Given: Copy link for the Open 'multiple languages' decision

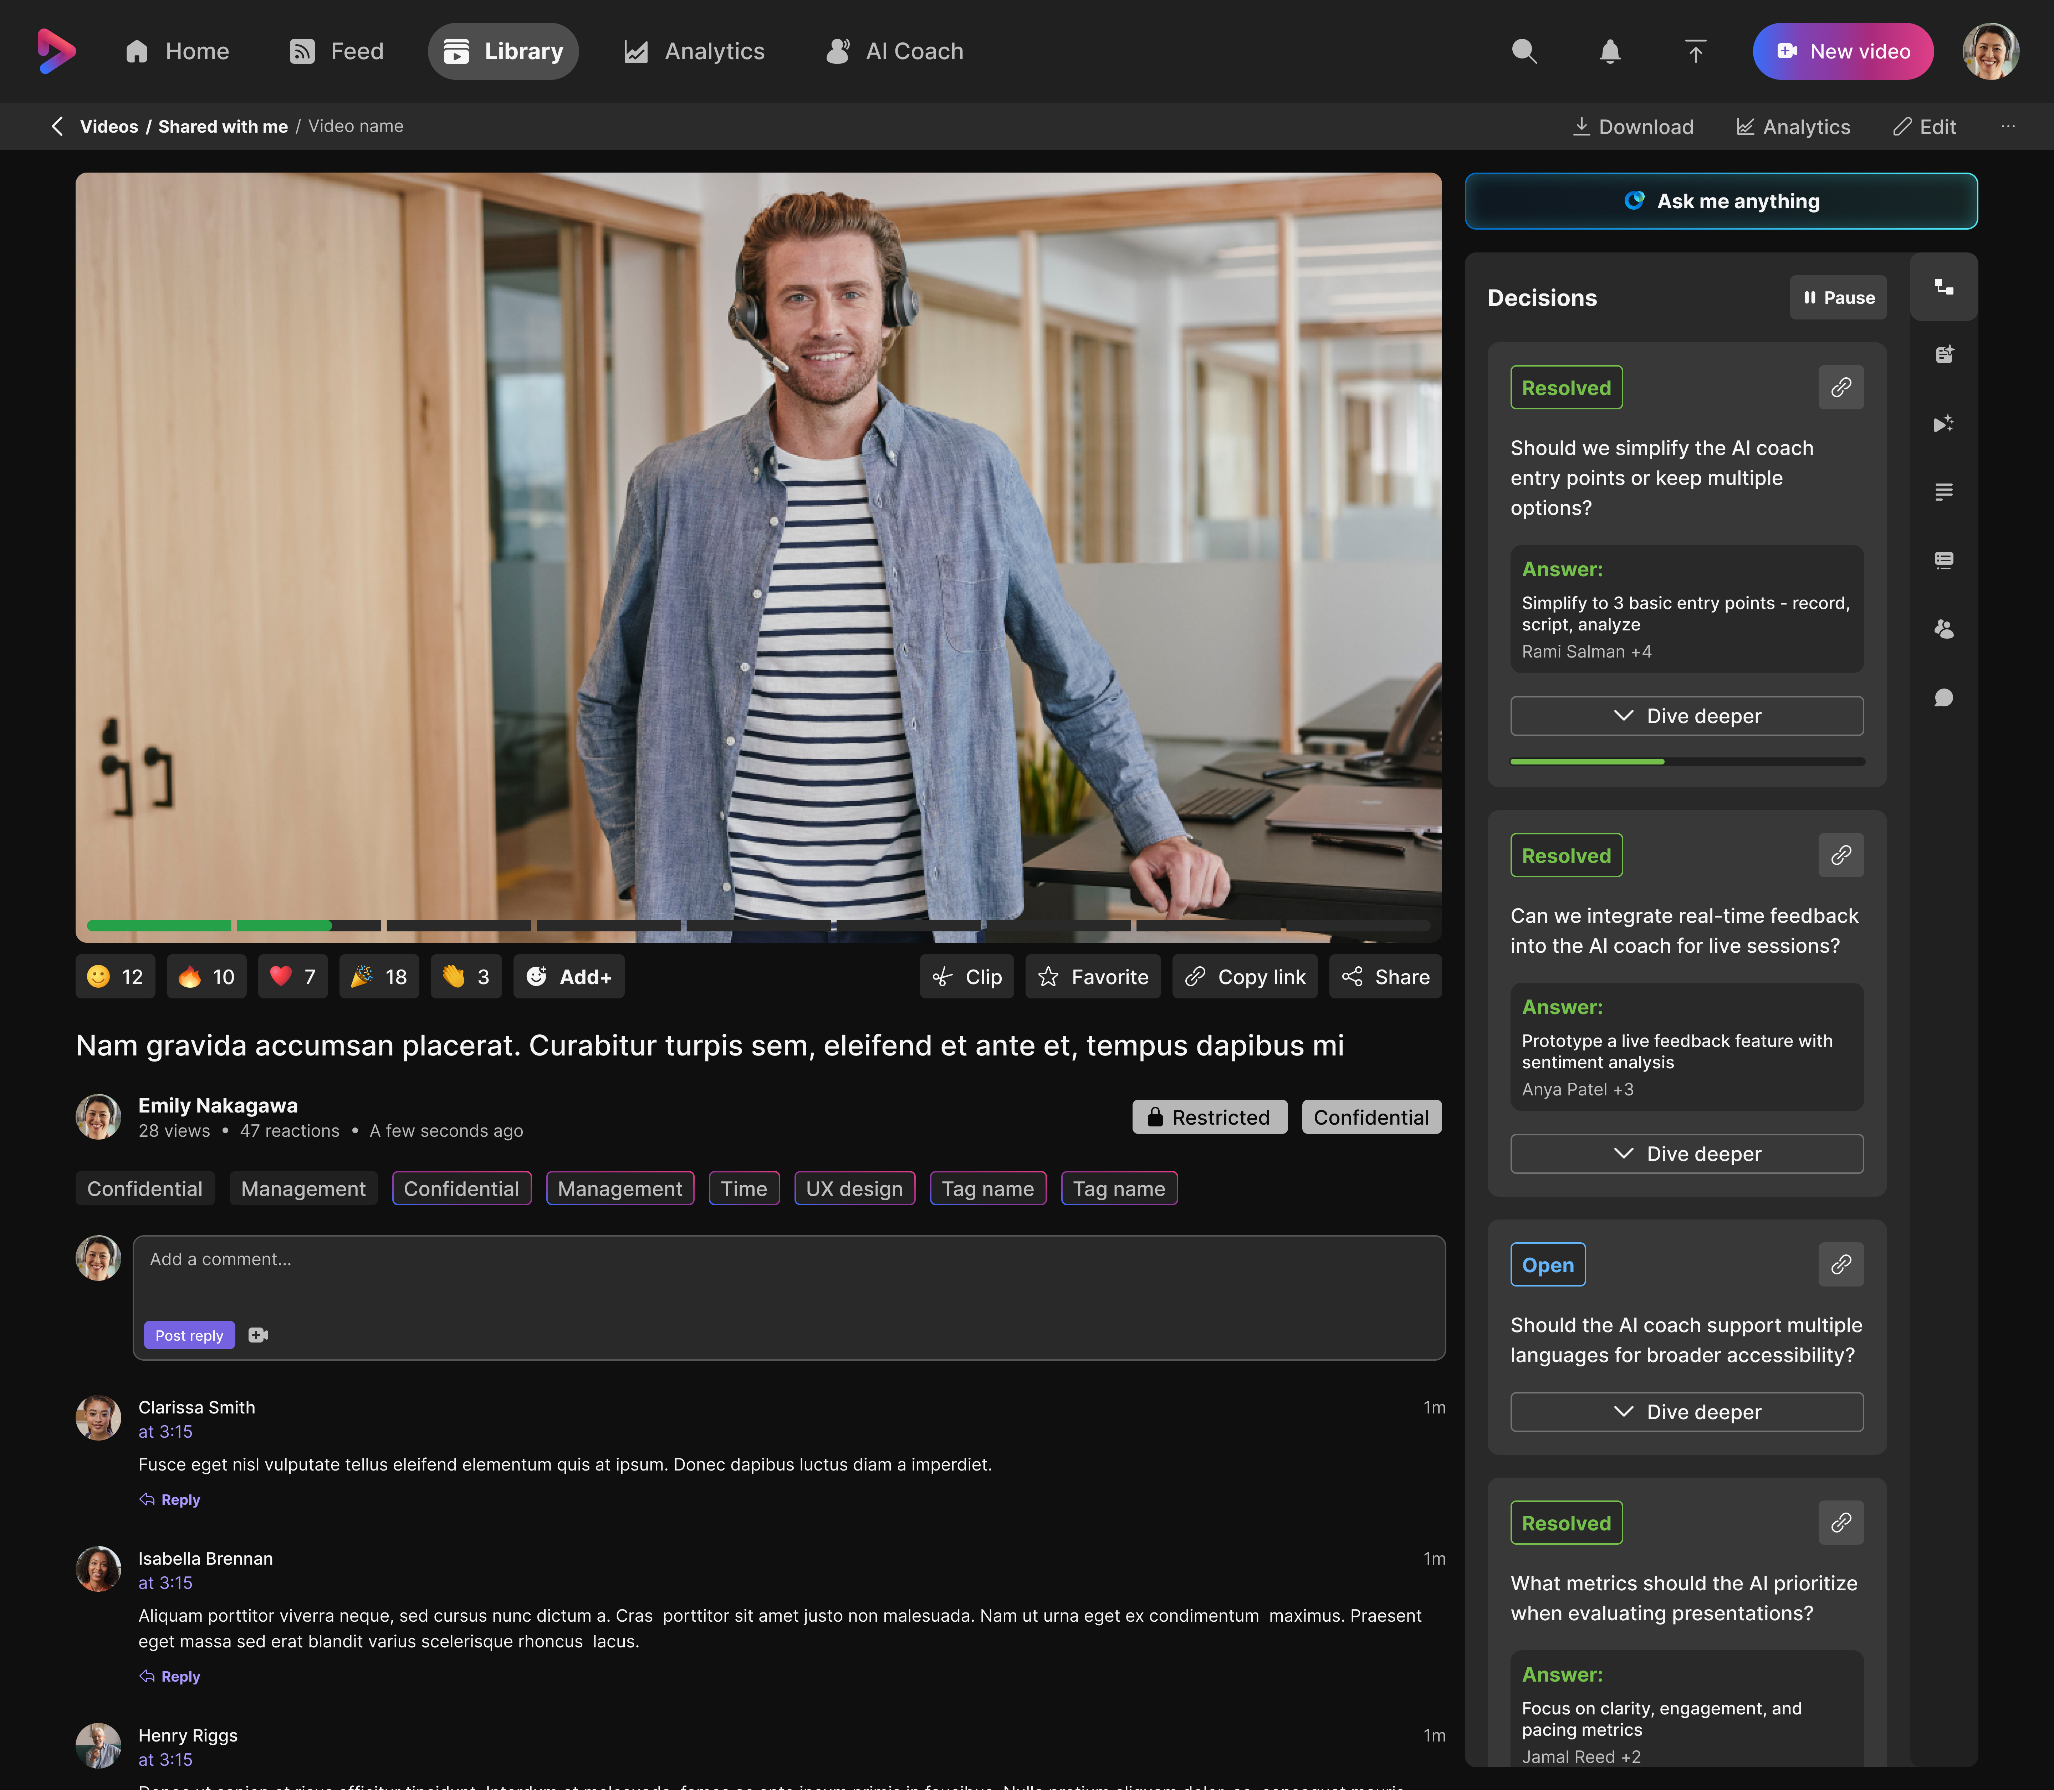Looking at the screenshot, I should click(x=1841, y=1264).
